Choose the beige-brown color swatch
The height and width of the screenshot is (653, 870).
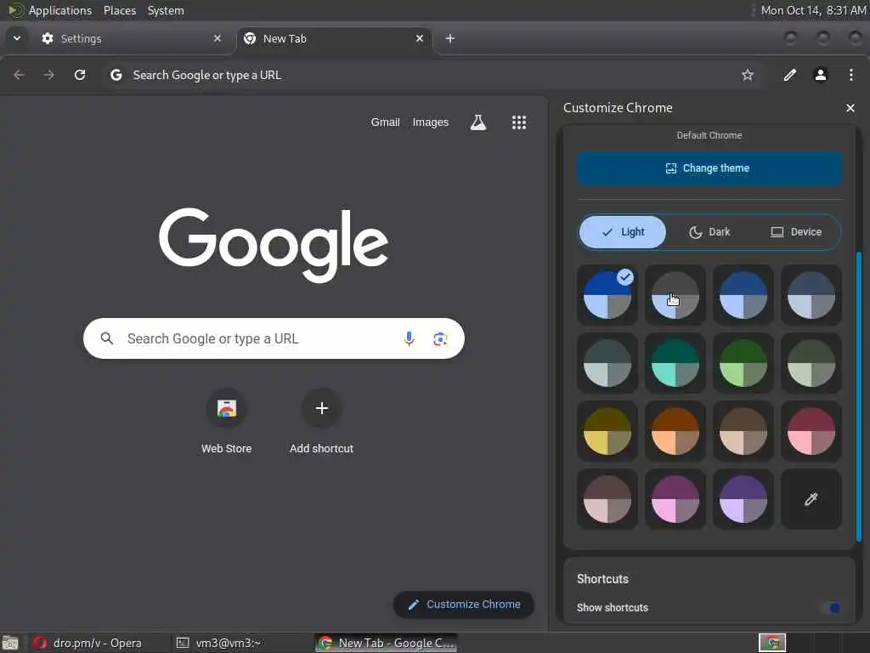point(743,431)
